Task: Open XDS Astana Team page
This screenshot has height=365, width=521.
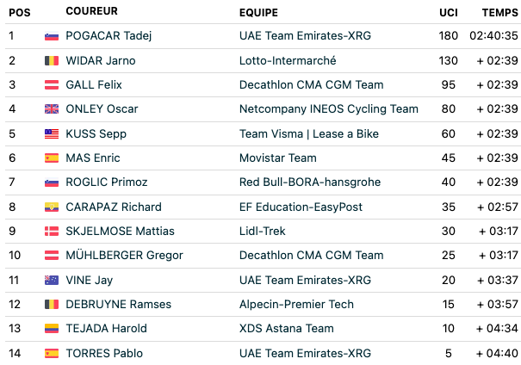Action: point(287,329)
